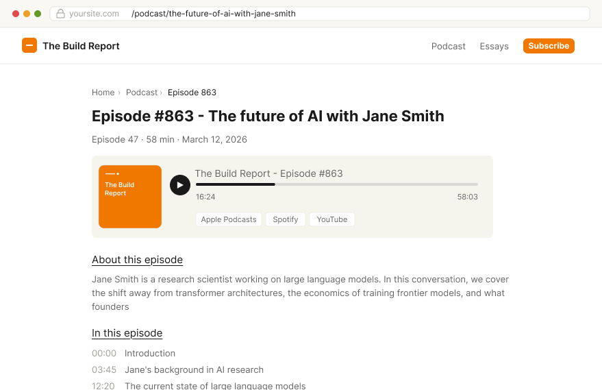Click the padlock icon in the address bar
This screenshot has width=602, height=390.
click(x=60, y=14)
